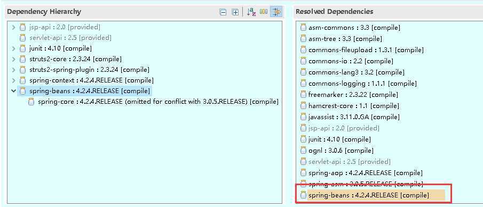This screenshot has height=207, width=483.
Task: Select hamcrest-core : 1.1 [compile]
Action: (354, 106)
